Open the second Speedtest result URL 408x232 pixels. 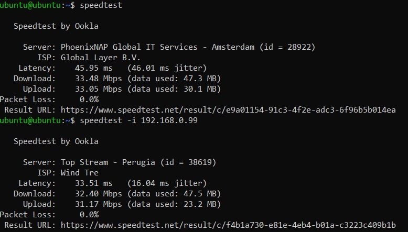point(228,225)
